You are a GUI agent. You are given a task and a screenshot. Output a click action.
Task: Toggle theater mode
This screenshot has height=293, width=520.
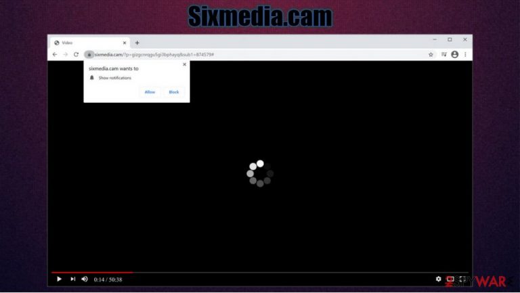(x=450, y=279)
